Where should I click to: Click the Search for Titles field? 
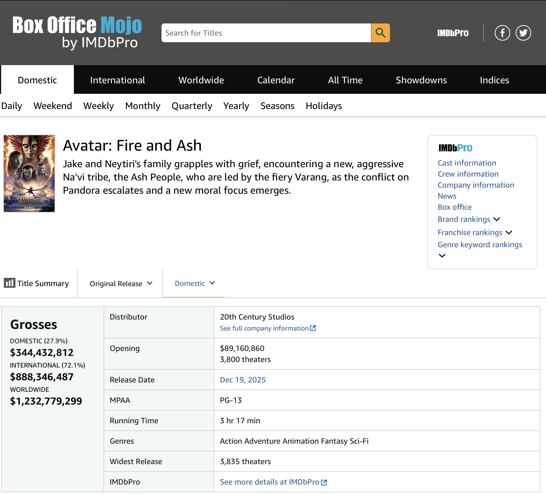[x=266, y=33]
